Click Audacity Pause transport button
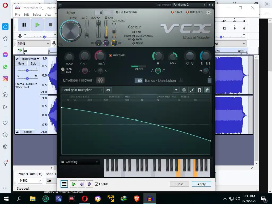 click(24, 25)
